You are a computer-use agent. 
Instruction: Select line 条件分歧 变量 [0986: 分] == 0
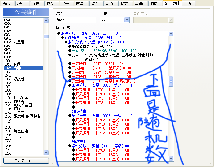click(x=91, y=38)
